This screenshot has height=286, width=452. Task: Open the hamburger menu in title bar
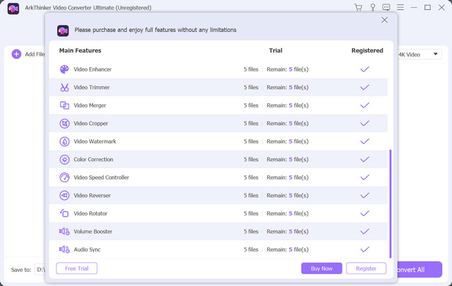(400, 7)
